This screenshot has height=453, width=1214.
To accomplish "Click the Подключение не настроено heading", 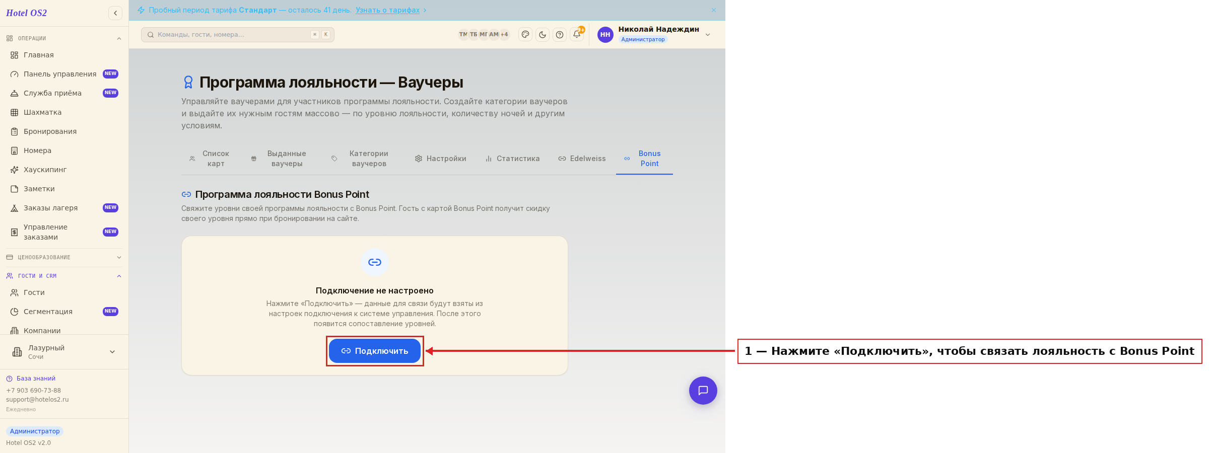I will [x=375, y=290].
